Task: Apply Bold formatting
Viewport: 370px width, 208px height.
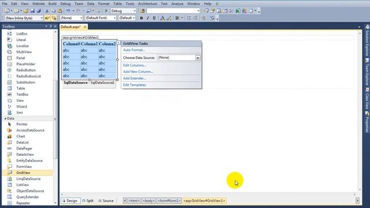Action: [x=141, y=18]
